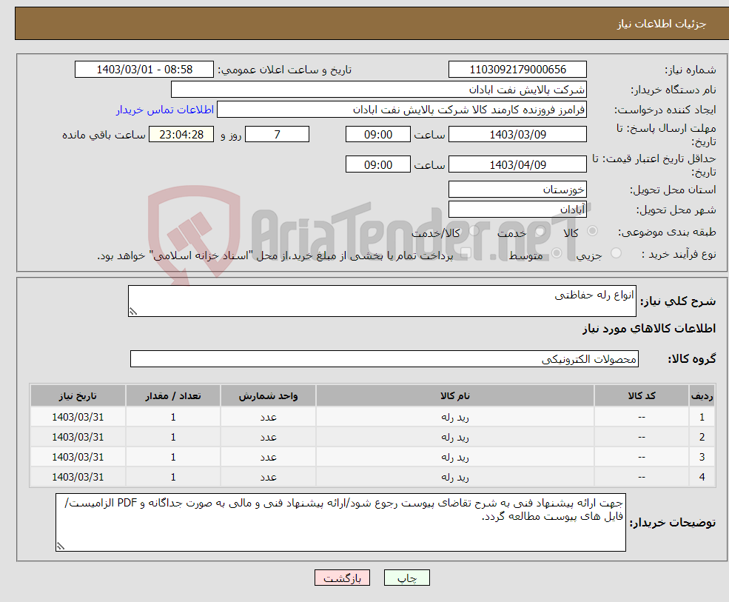Click the ردیف column header
The width and height of the screenshot is (729, 602).
tap(702, 396)
